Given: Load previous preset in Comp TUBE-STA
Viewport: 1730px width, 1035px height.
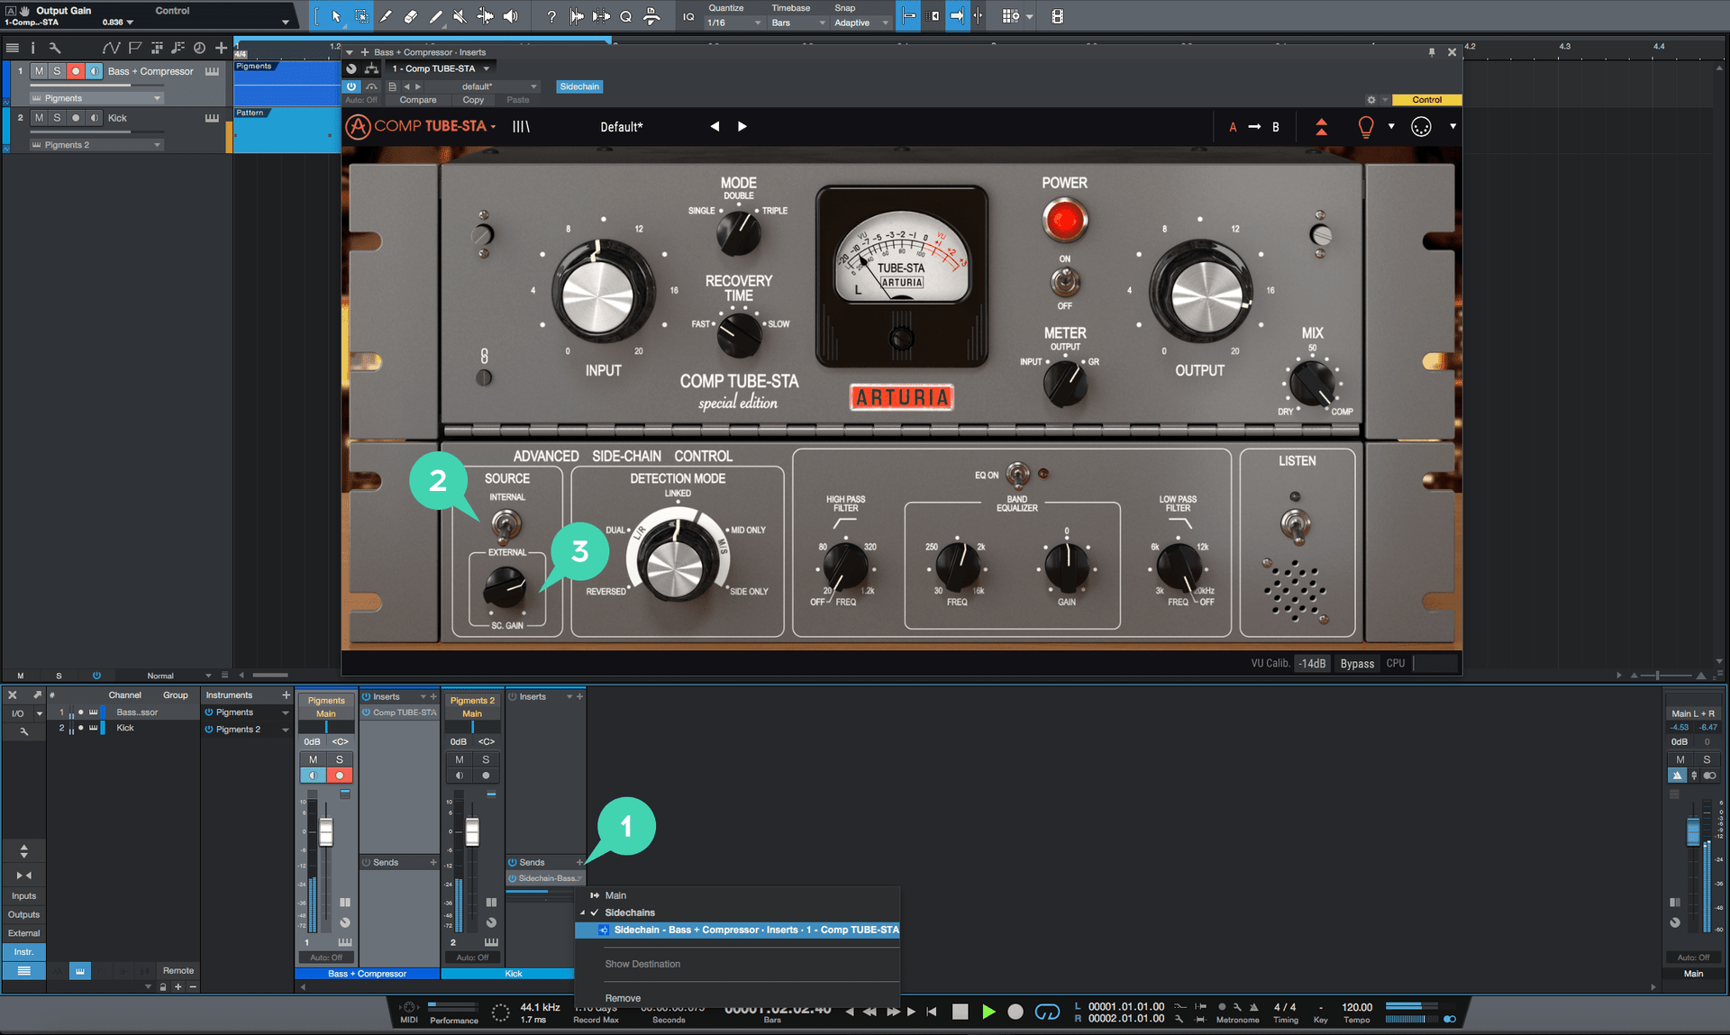Looking at the screenshot, I should [x=715, y=126].
